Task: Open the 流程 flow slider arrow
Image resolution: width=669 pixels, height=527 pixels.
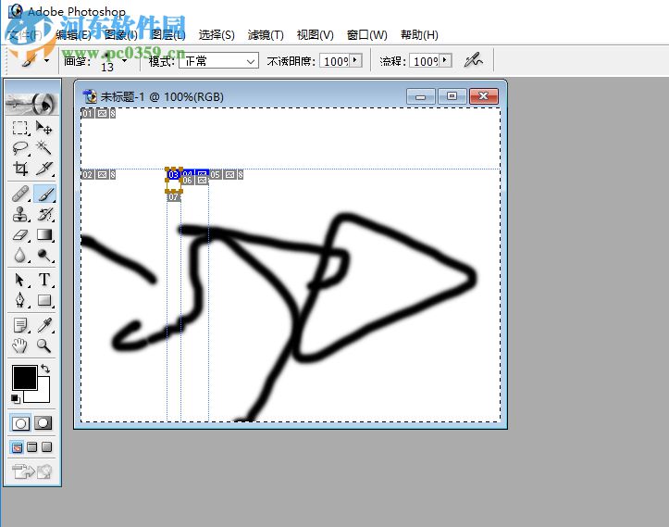Action: (x=445, y=60)
